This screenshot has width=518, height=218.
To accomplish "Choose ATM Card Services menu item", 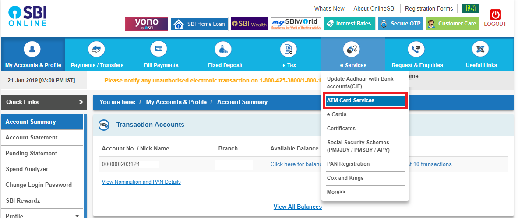I will pos(365,100).
